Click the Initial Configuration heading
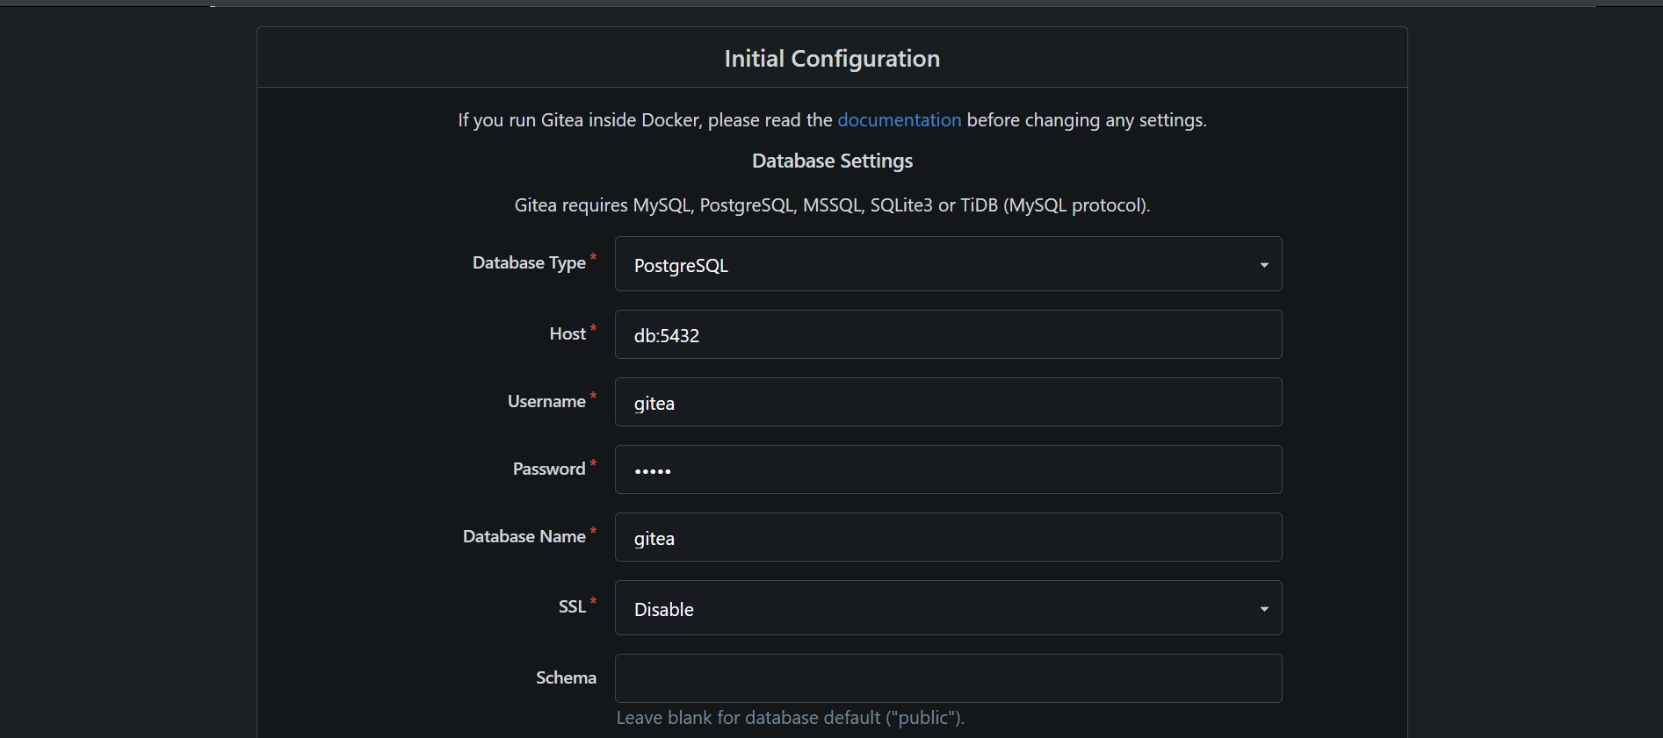The width and height of the screenshot is (1663, 738). 831,59
